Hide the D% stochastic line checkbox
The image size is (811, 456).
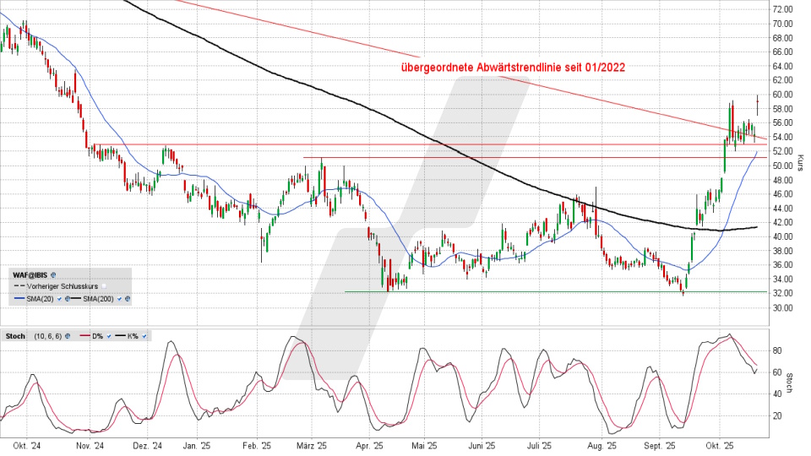(109, 336)
